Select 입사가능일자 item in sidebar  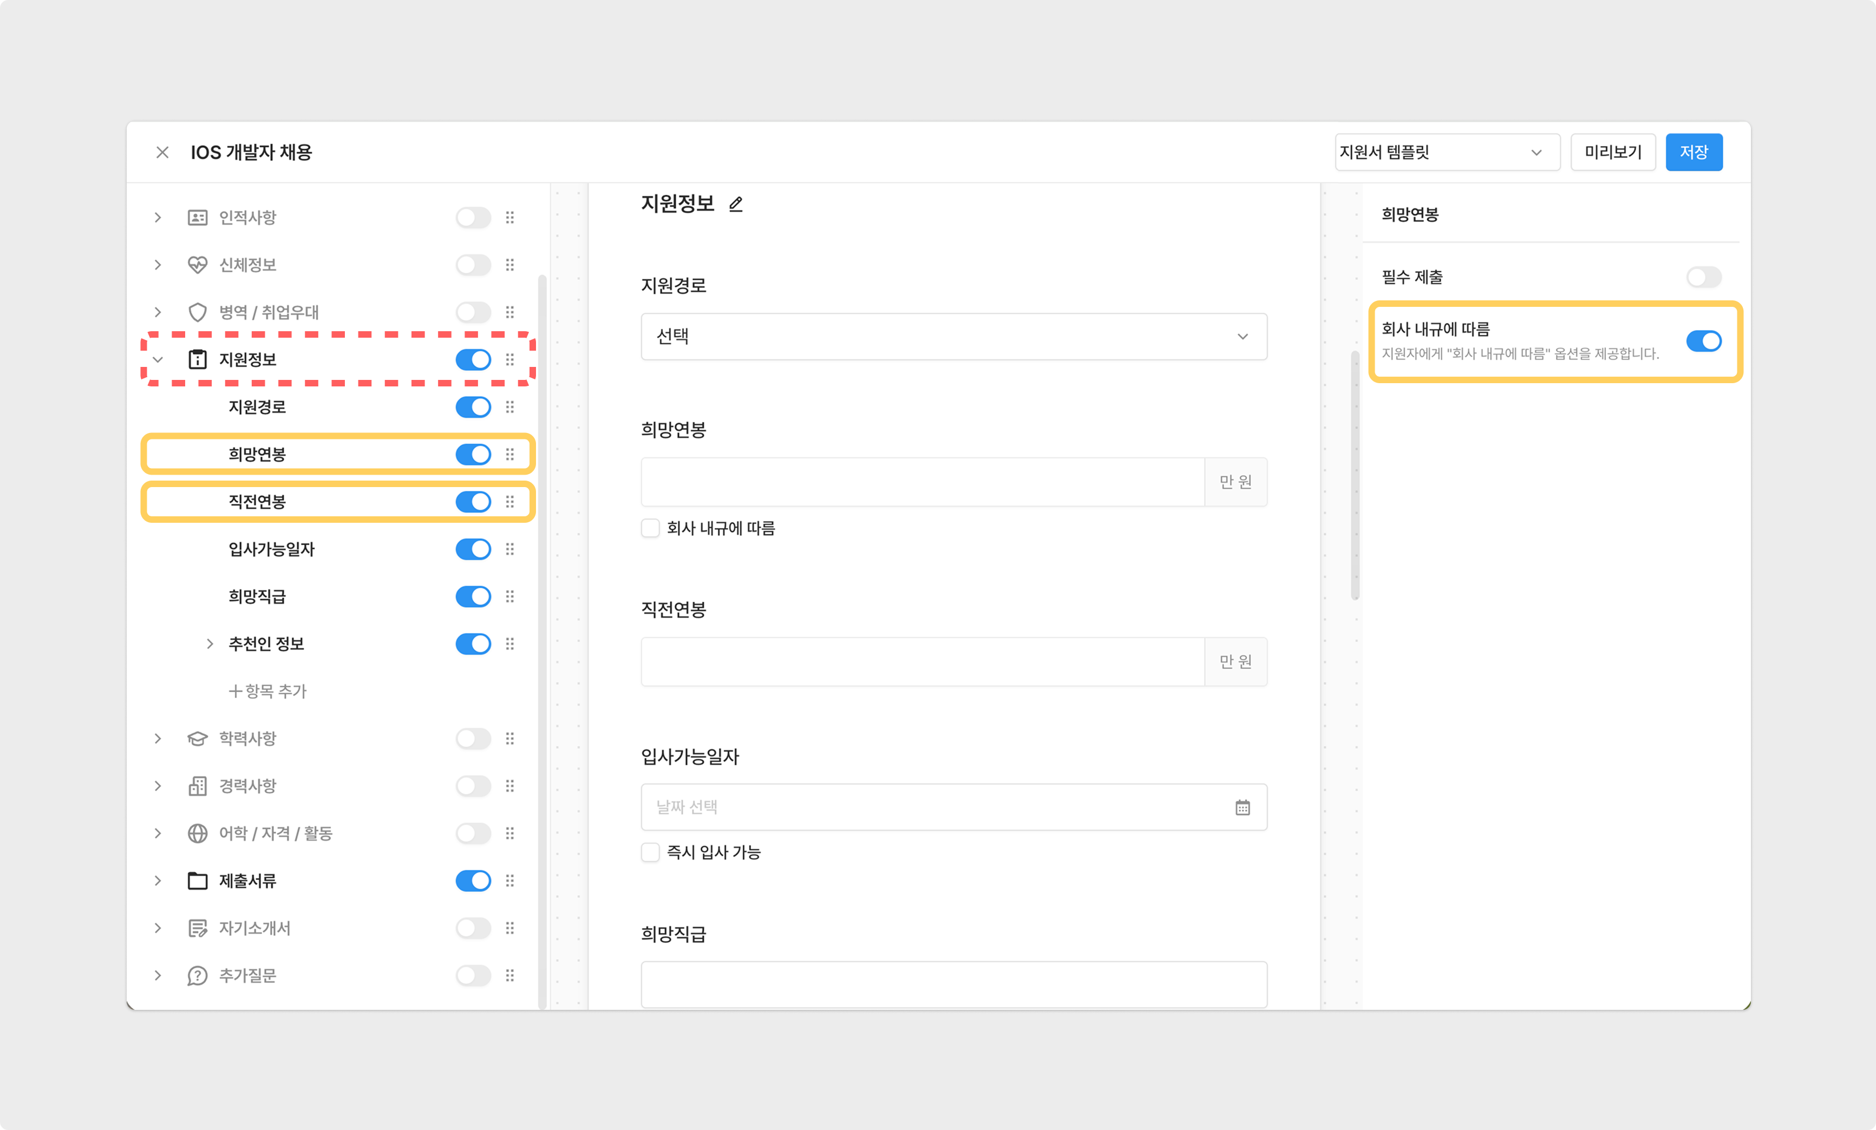pyautogui.click(x=272, y=549)
